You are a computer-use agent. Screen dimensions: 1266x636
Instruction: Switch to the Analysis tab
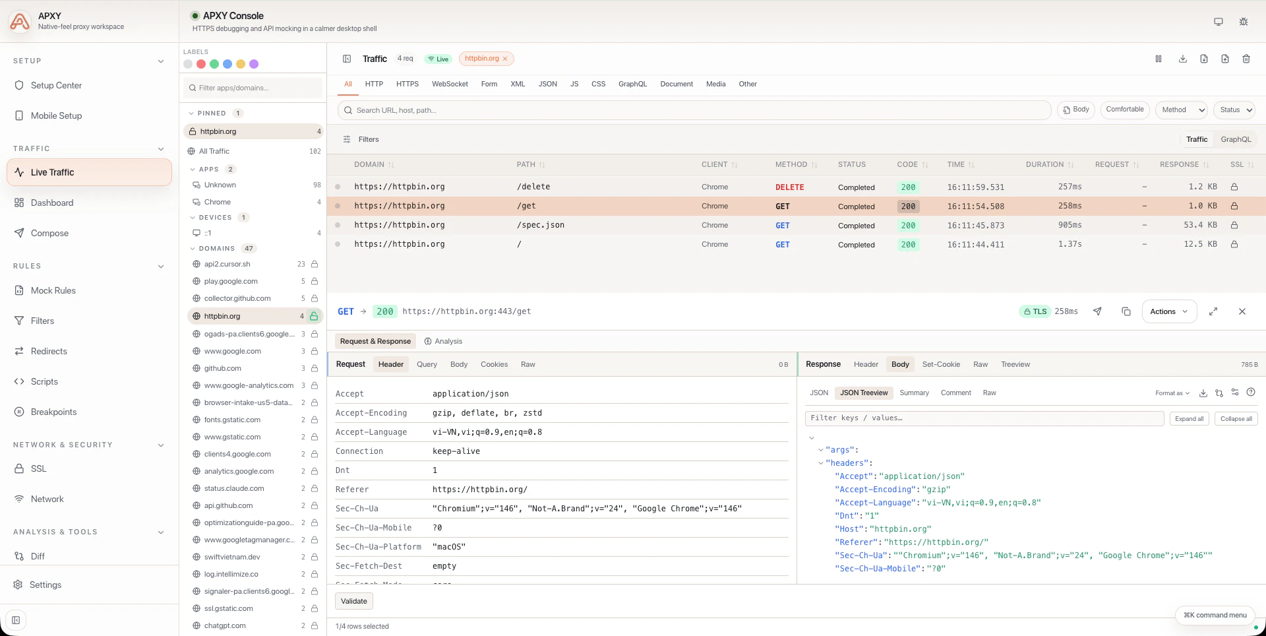point(443,341)
